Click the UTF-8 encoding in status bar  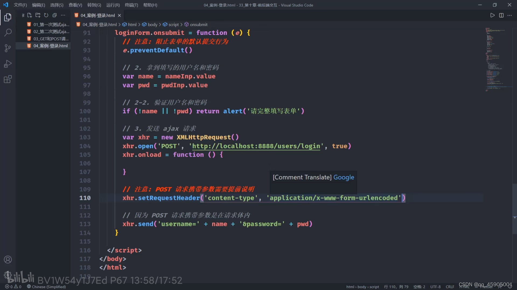point(435,287)
